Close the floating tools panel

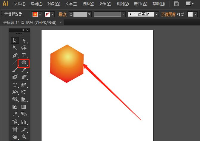click(x=27, y=30)
